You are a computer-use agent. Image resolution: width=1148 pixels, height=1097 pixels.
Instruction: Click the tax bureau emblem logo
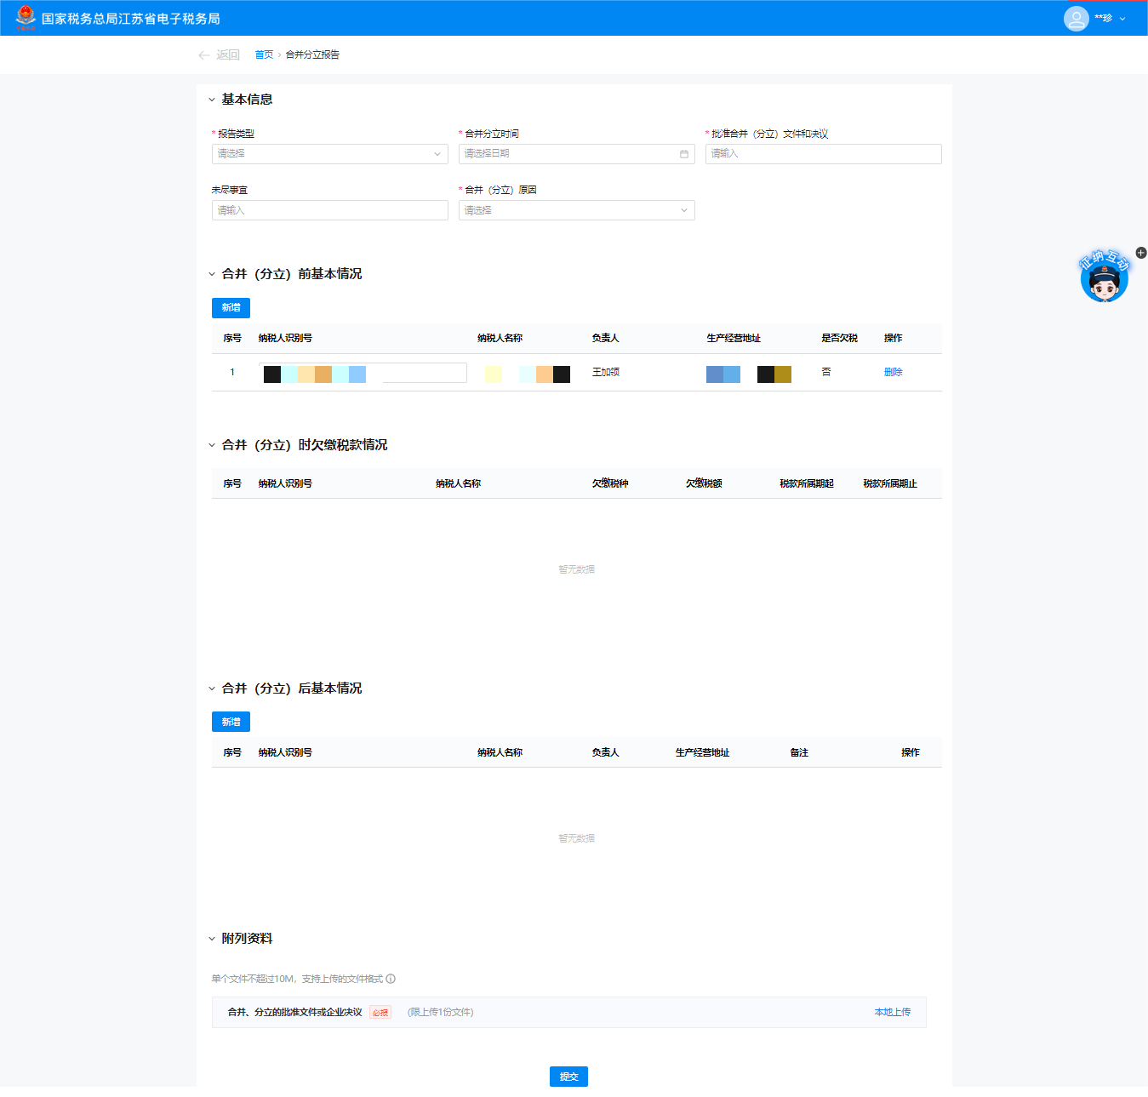(x=26, y=17)
